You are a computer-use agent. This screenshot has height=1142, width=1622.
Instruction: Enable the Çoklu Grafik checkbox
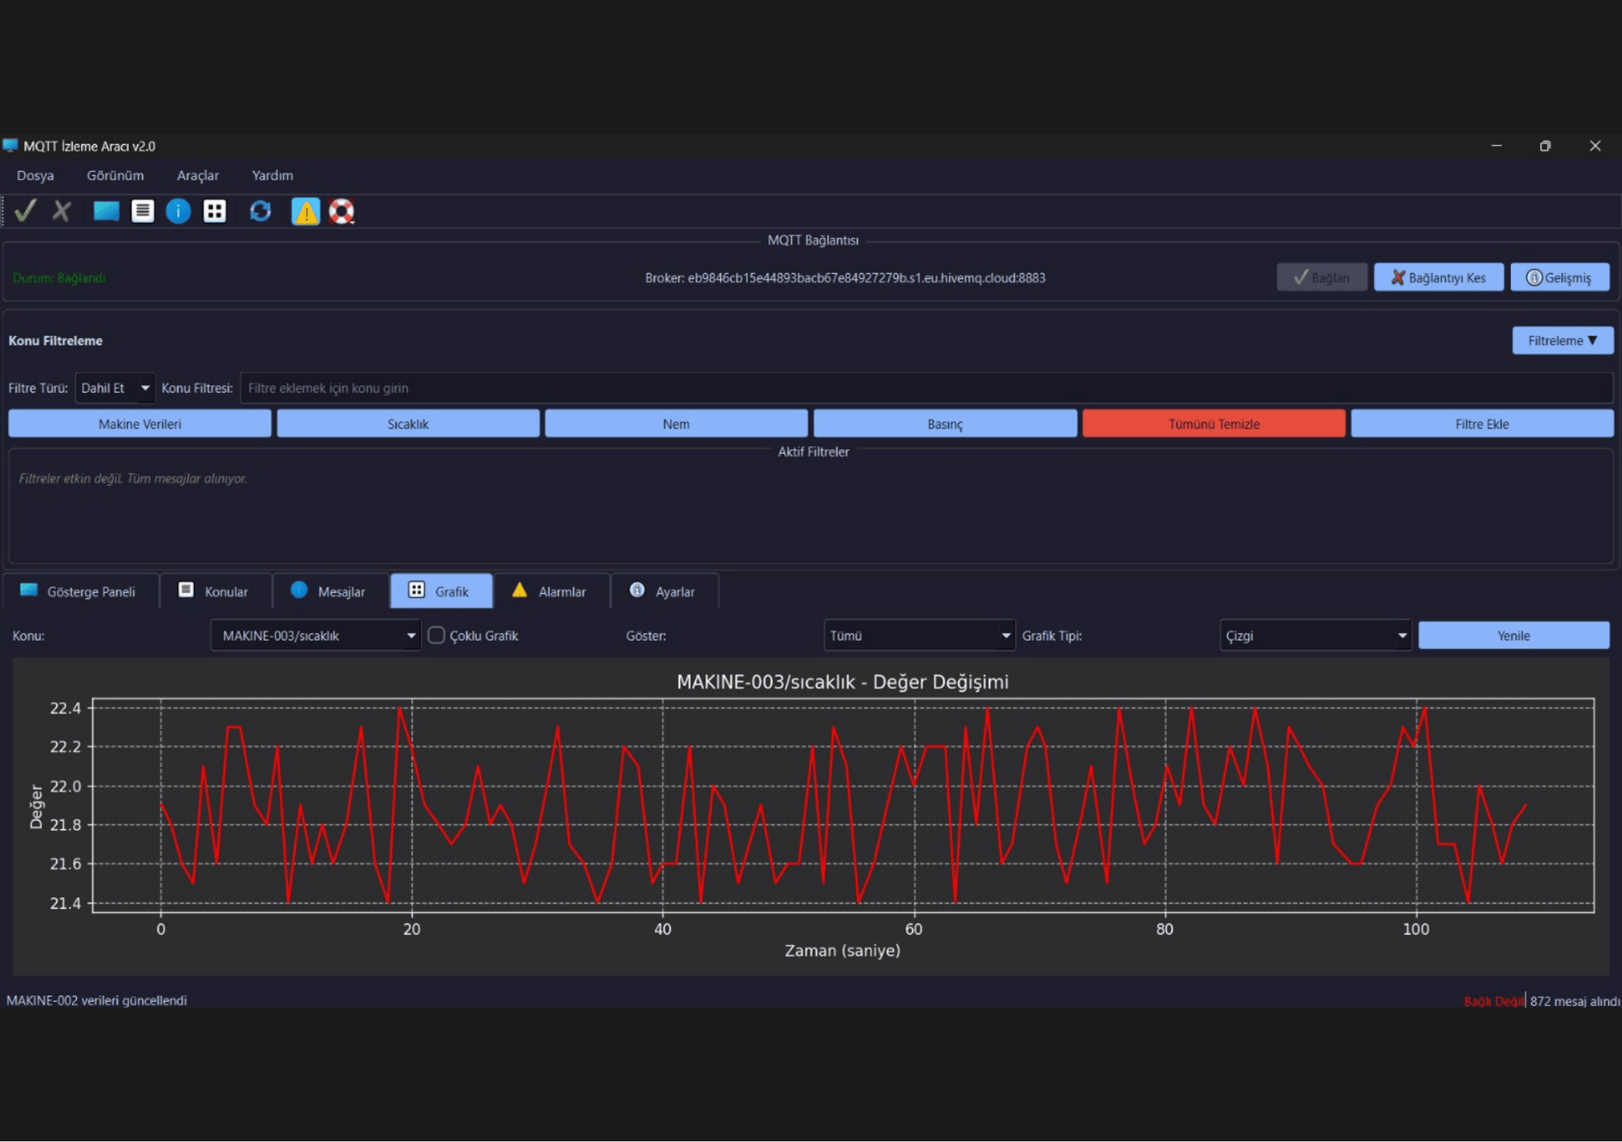pos(436,635)
